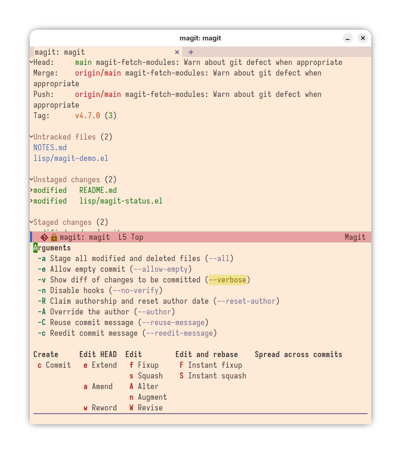Click the Edit HEAD heading
The image size is (401, 454).
[98, 355]
